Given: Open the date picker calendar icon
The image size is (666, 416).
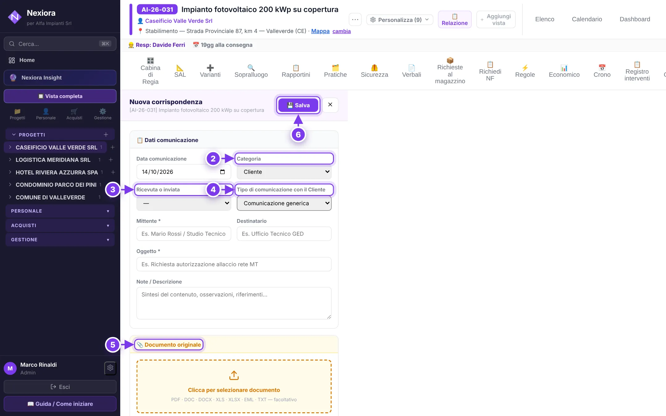Looking at the screenshot, I should click(x=222, y=172).
